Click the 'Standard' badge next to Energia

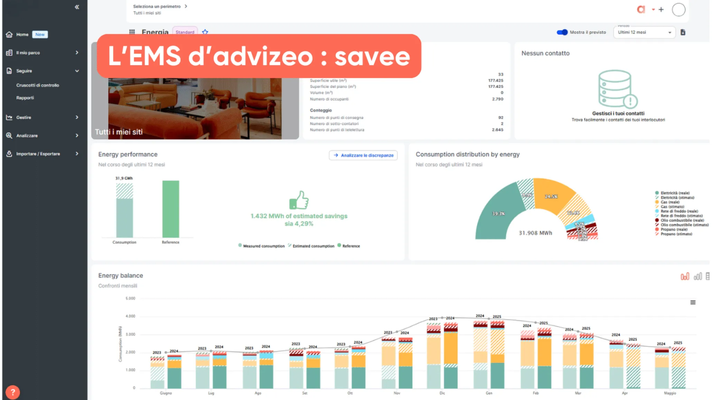pyautogui.click(x=185, y=32)
